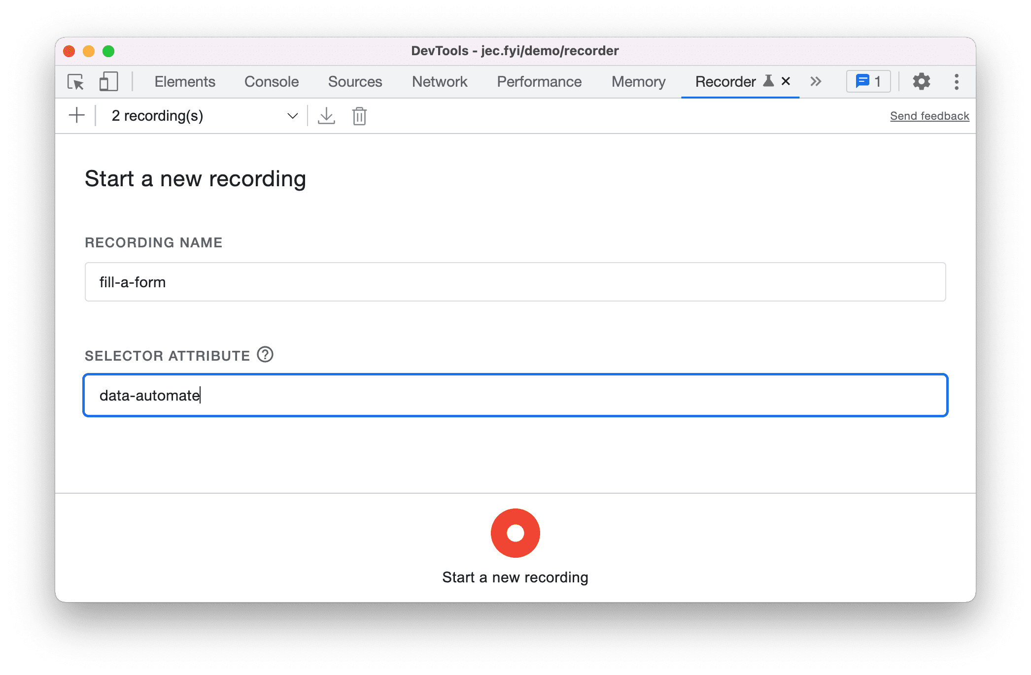Click the download recording icon

tap(326, 115)
